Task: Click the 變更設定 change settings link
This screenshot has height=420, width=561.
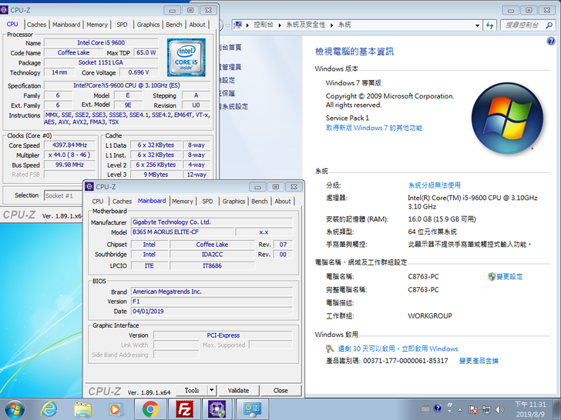Action: pyautogui.click(x=509, y=276)
